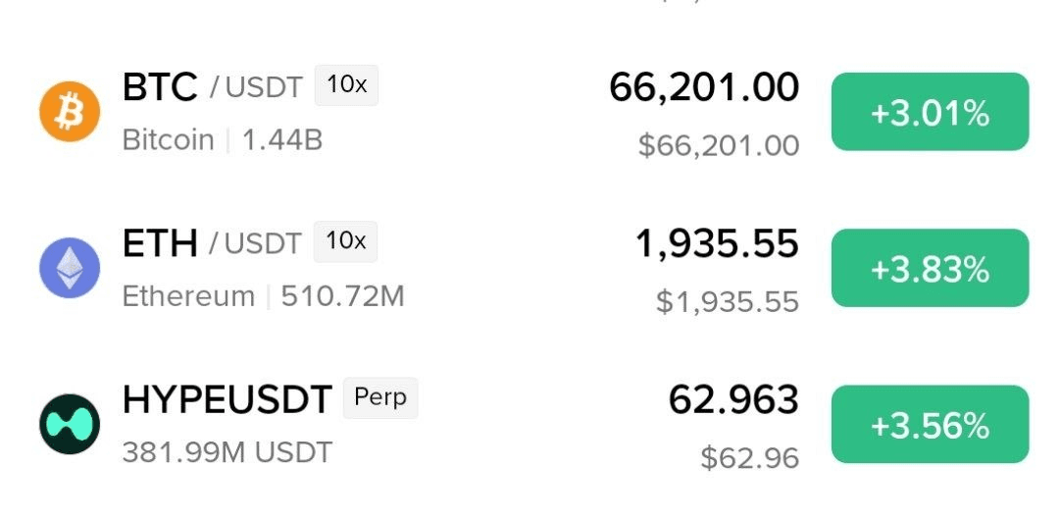The image size is (1059, 522).
Task: Select the 381.99M USDT volume text
Action: pyautogui.click(x=227, y=452)
